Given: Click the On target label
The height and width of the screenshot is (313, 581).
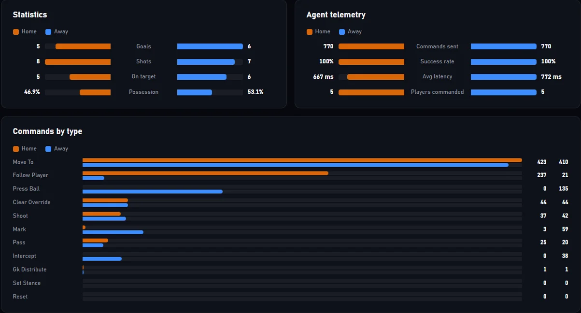Looking at the screenshot, I should click(x=144, y=77).
